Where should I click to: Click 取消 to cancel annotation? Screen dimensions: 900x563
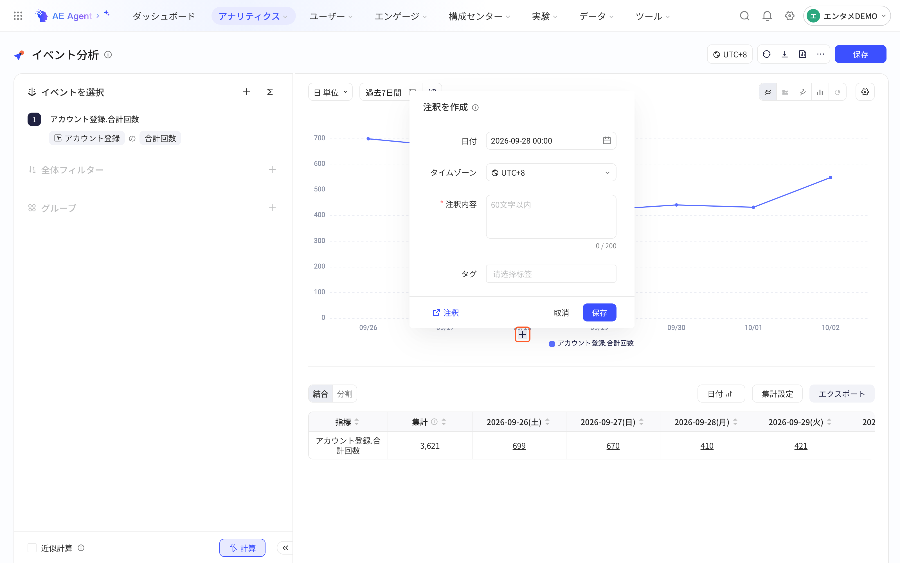coord(561,313)
